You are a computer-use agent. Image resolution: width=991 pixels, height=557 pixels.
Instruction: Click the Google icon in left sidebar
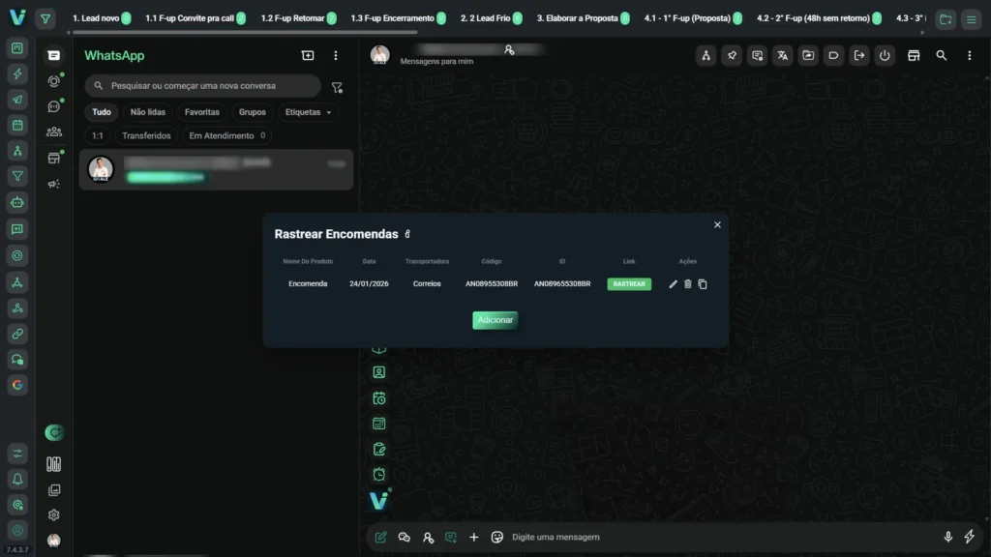click(16, 385)
